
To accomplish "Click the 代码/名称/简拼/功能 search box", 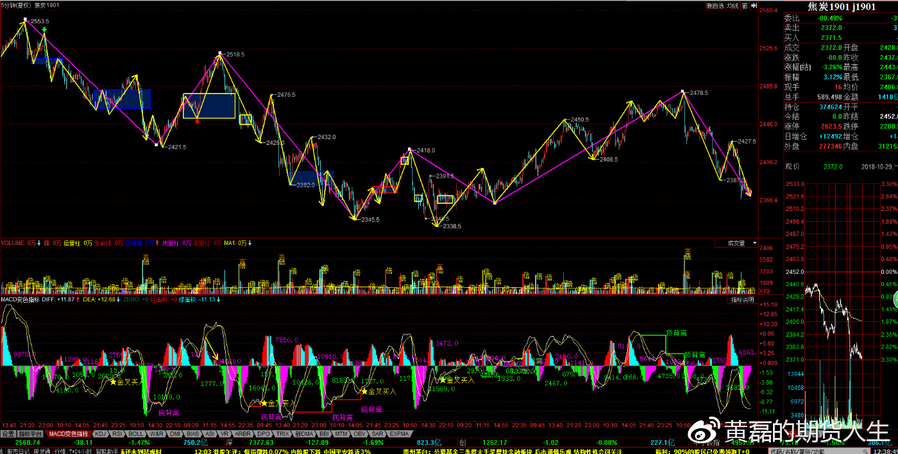I will click(819, 451).
